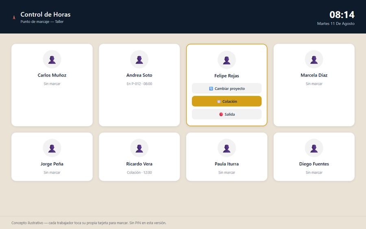Click Andrea Soto's En P-012 status
The width and height of the screenshot is (366, 229).
pyautogui.click(x=139, y=84)
